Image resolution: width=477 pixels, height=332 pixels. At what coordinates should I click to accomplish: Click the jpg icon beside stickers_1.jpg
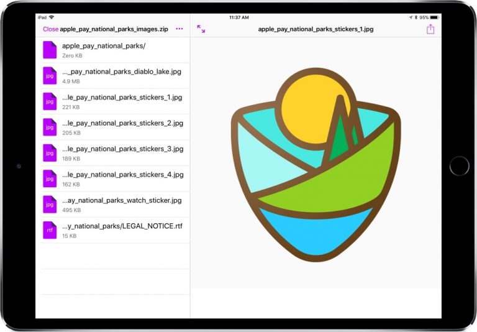pyautogui.click(x=50, y=101)
